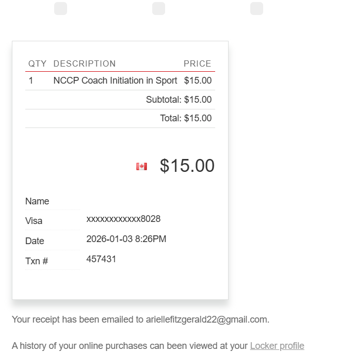Image resolution: width=339 pixels, height=352 pixels.
Task: Click the QTY column header
Action: point(37,64)
